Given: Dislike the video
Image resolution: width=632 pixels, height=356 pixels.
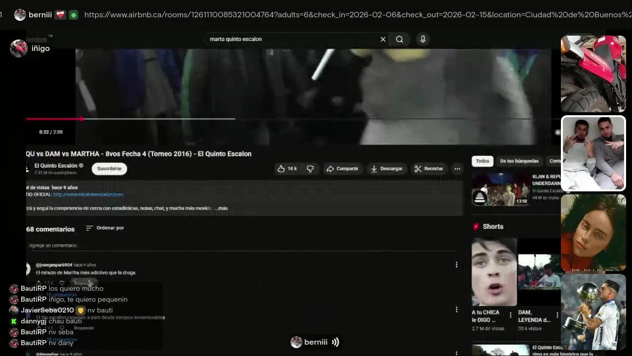Looking at the screenshot, I should pos(310,169).
